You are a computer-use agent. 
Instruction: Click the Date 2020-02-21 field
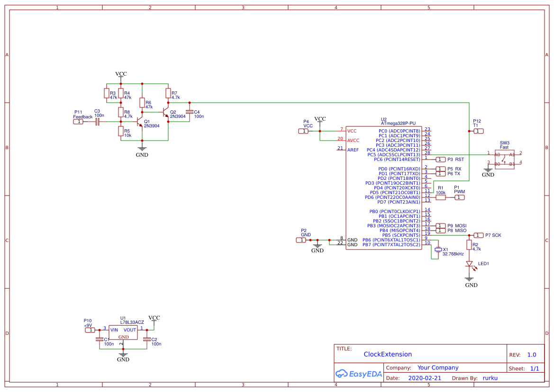tap(424, 378)
